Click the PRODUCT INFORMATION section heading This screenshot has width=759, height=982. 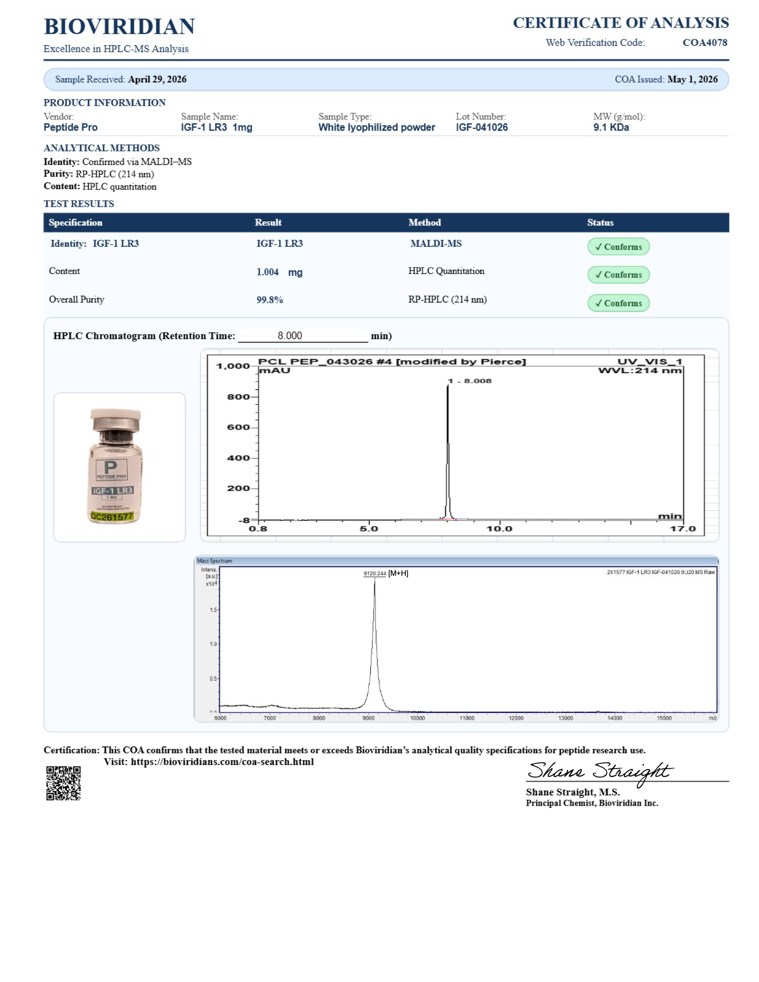click(104, 103)
